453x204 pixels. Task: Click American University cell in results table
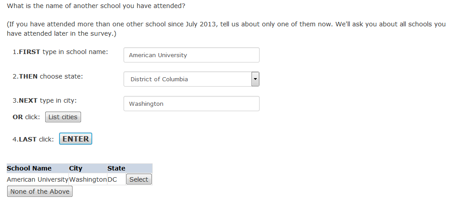click(37, 179)
